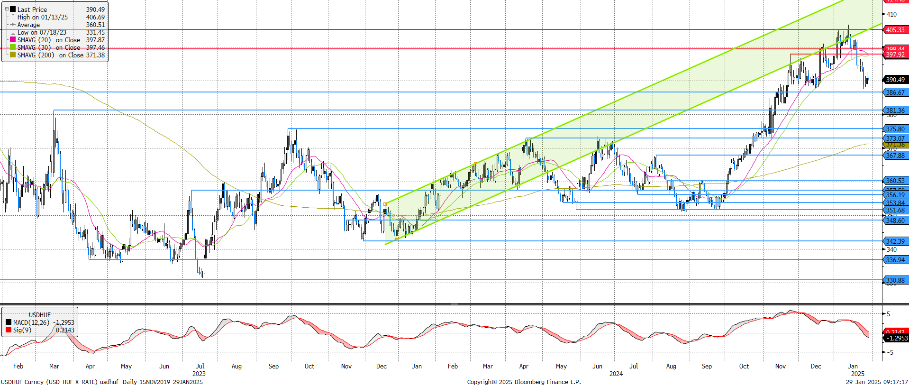Select the blue 360.53 level tag
This screenshot has width=909, height=386.
coord(896,181)
